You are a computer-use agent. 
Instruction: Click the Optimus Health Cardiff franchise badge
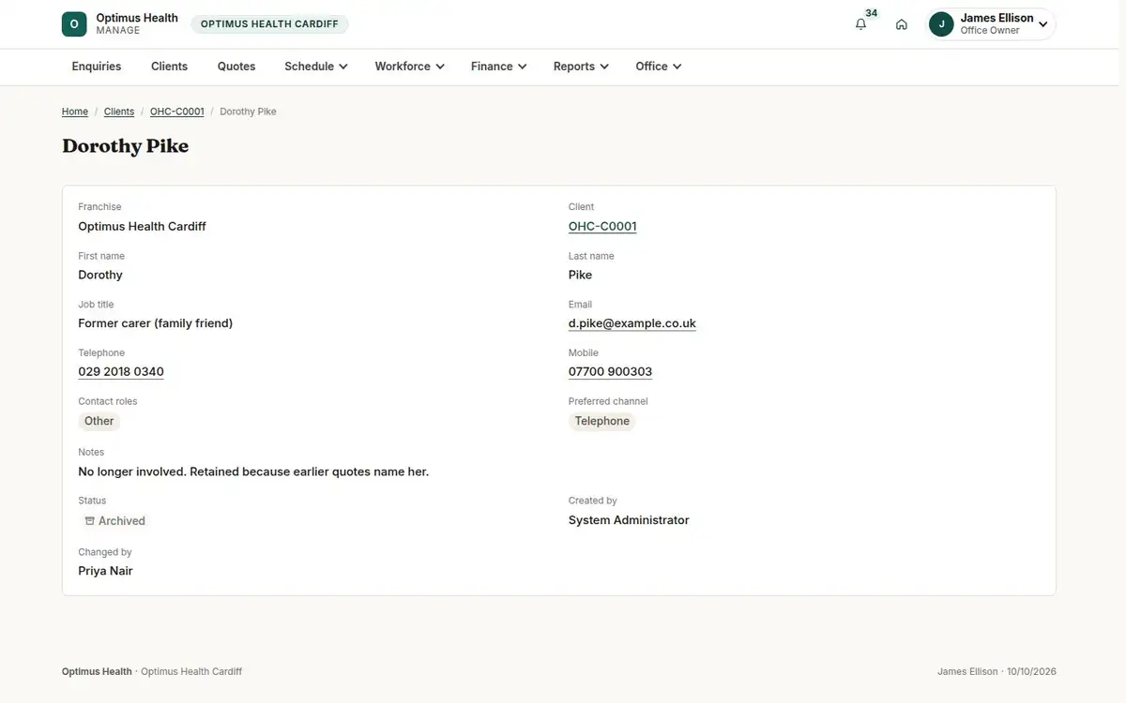click(269, 24)
